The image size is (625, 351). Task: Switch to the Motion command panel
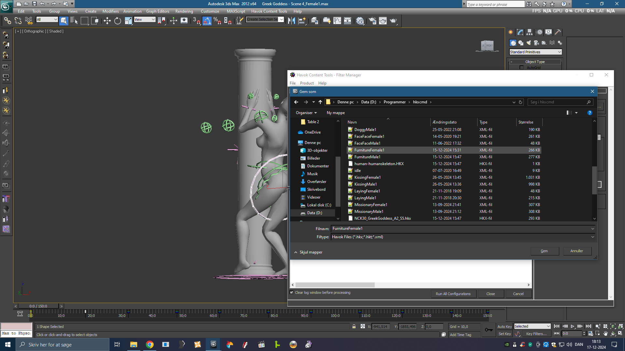pos(539,32)
